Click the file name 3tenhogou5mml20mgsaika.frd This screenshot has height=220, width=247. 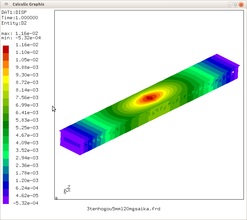(x=123, y=209)
